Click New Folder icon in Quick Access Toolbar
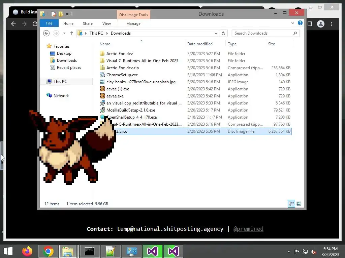 coord(61,14)
